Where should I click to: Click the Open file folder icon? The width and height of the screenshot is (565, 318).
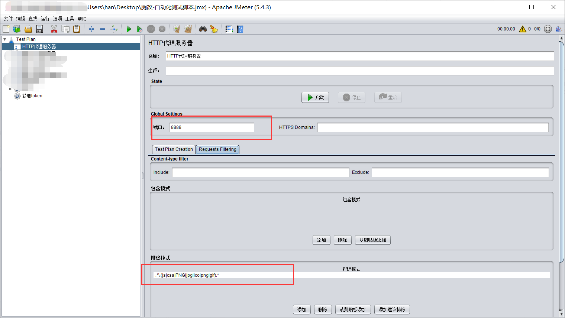pyautogui.click(x=28, y=29)
